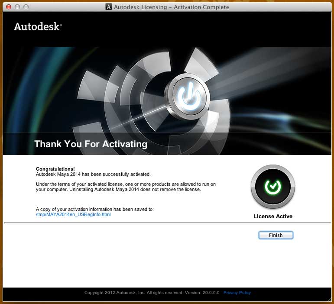Click the copyright and version text in footer

click(x=152, y=292)
